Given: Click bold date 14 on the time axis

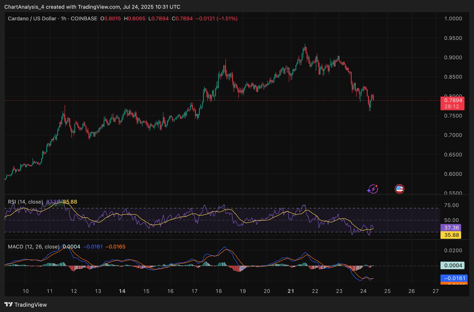Looking at the screenshot, I should click(122, 291).
